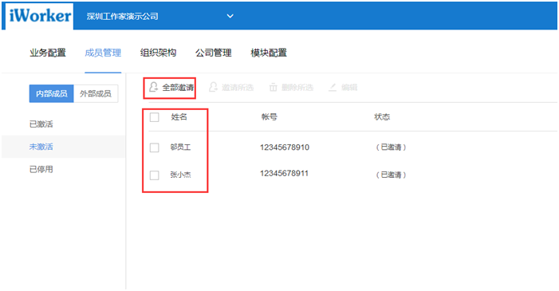The height and width of the screenshot is (291, 559).
Task: Switch to the 成员管理 tab
Action: point(103,53)
